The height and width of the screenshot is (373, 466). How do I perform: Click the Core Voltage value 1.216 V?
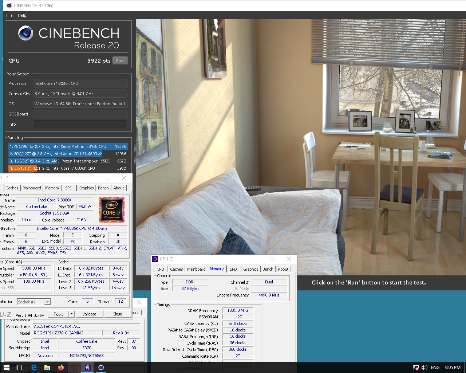[x=80, y=220]
